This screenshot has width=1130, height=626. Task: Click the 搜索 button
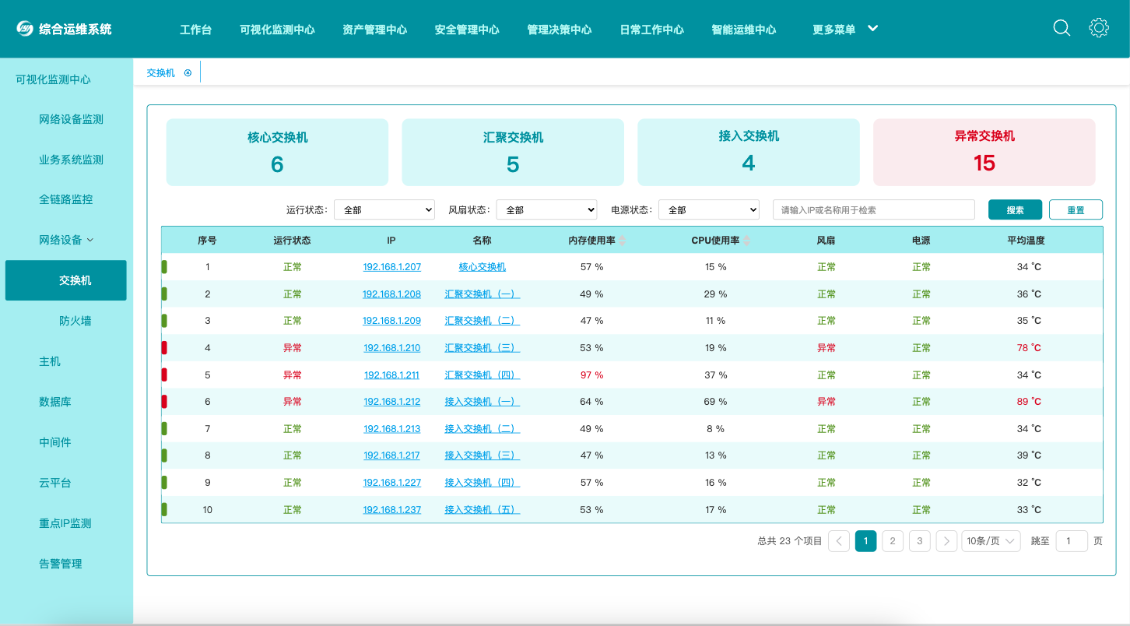click(x=1015, y=209)
